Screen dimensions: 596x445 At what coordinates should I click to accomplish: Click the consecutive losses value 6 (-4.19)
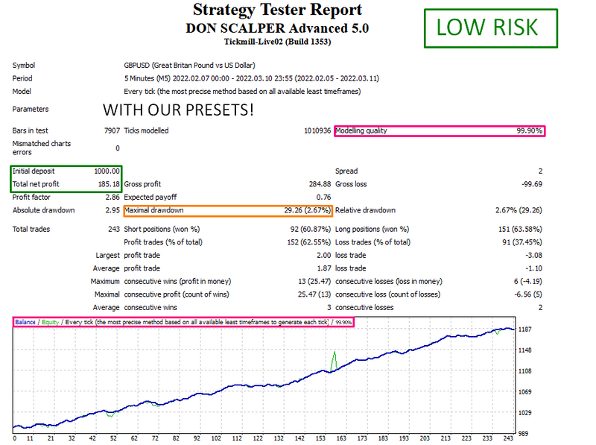point(528,282)
